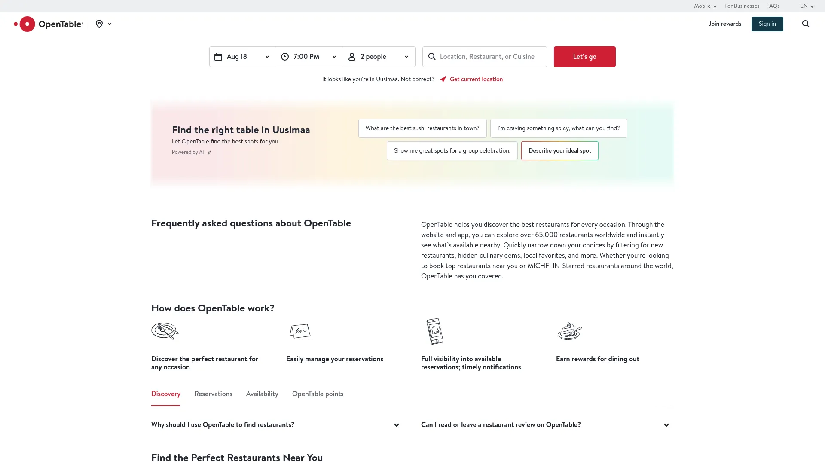825x464 pixels.
Task: Click the Location, Restaurant, or Cuisine field
Action: (x=485, y=57)
